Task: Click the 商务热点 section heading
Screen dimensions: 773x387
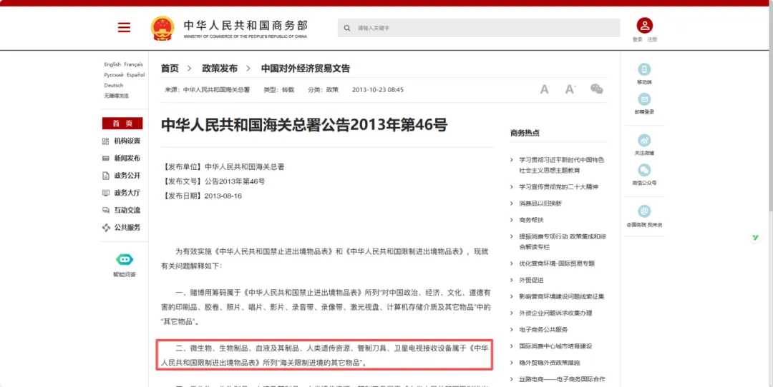Action: [525, 133]
